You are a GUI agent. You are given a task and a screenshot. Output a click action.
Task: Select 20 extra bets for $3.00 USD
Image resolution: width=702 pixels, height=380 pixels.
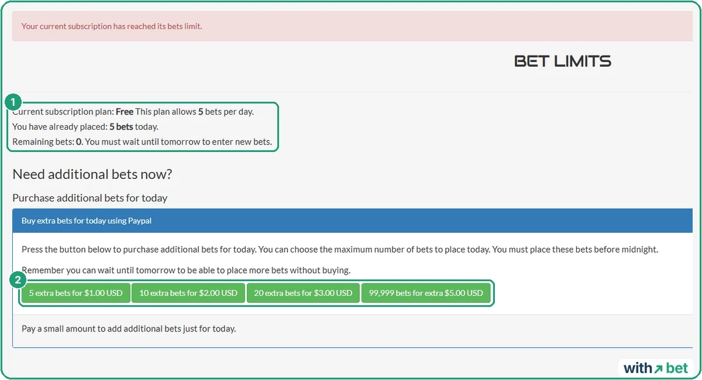coord(303,293)
